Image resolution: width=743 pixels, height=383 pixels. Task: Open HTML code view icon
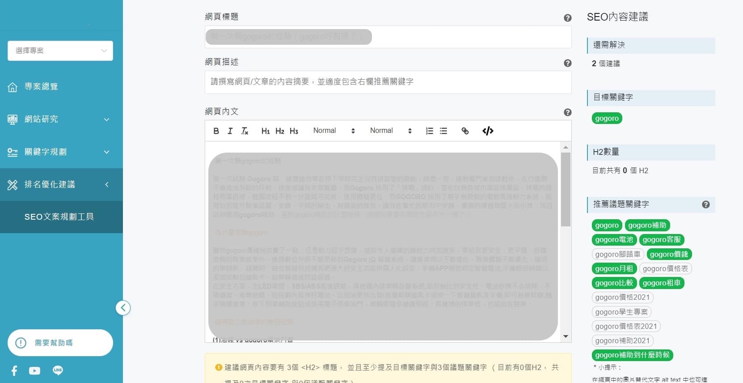coord(488,131)
